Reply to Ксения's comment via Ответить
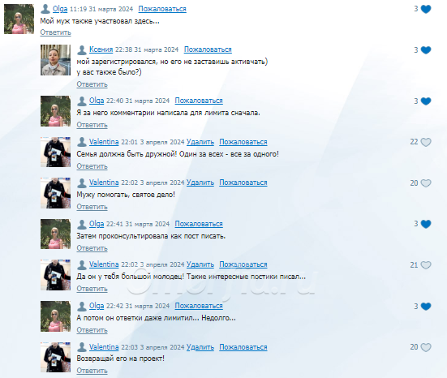The image size is (447, 378). (x=92, y=84)
